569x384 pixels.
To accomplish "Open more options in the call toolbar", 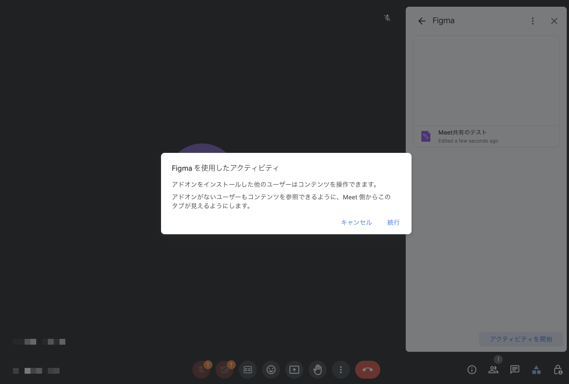I will (x=341, y=370).
